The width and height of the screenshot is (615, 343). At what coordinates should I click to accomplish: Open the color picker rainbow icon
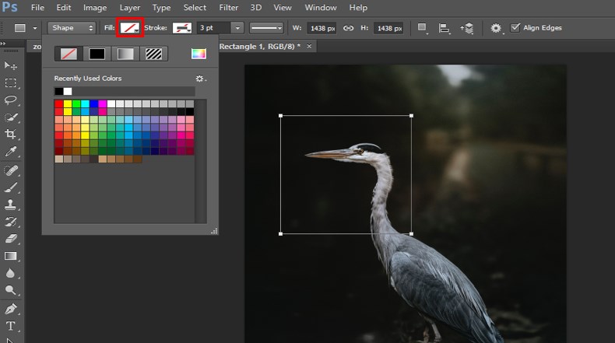[199, 54]
